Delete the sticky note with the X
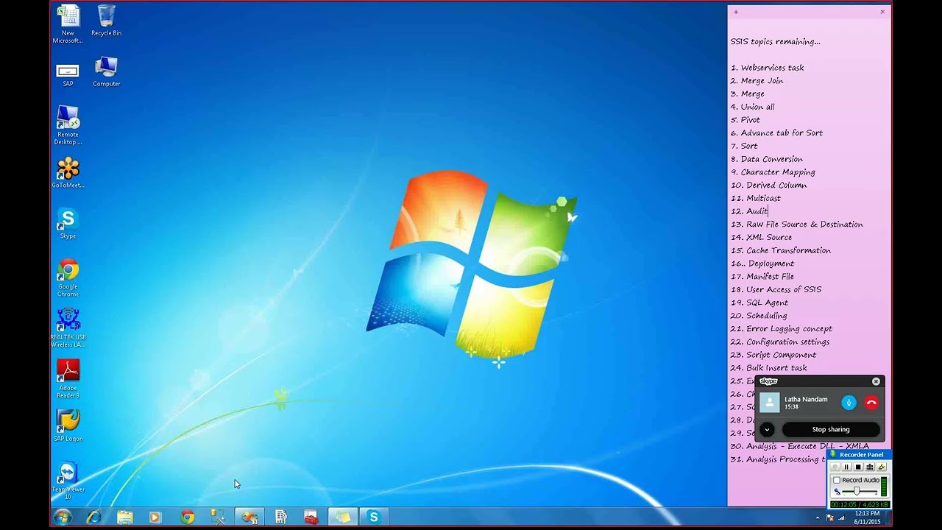 [882, 12]
